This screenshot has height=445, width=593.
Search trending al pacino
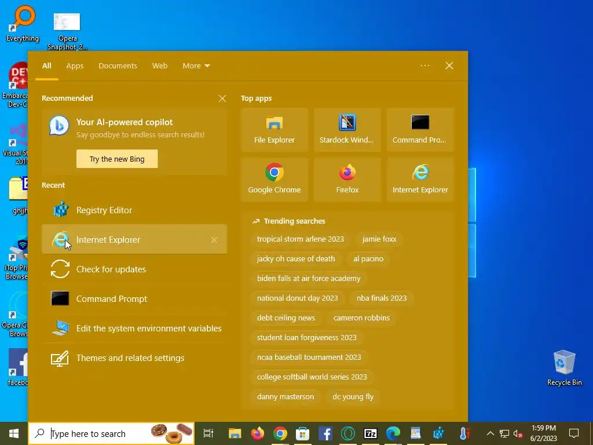tap(368, 259)
